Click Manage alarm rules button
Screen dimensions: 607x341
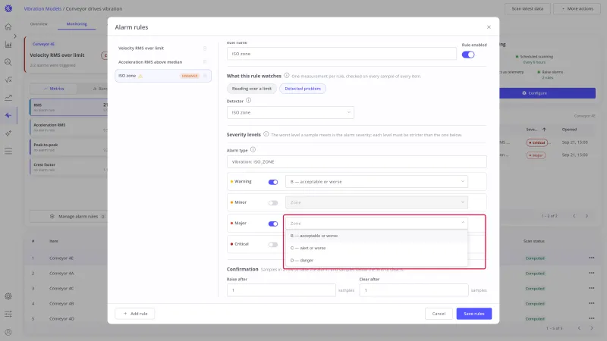pyautogui.click(x=68, y=217)
